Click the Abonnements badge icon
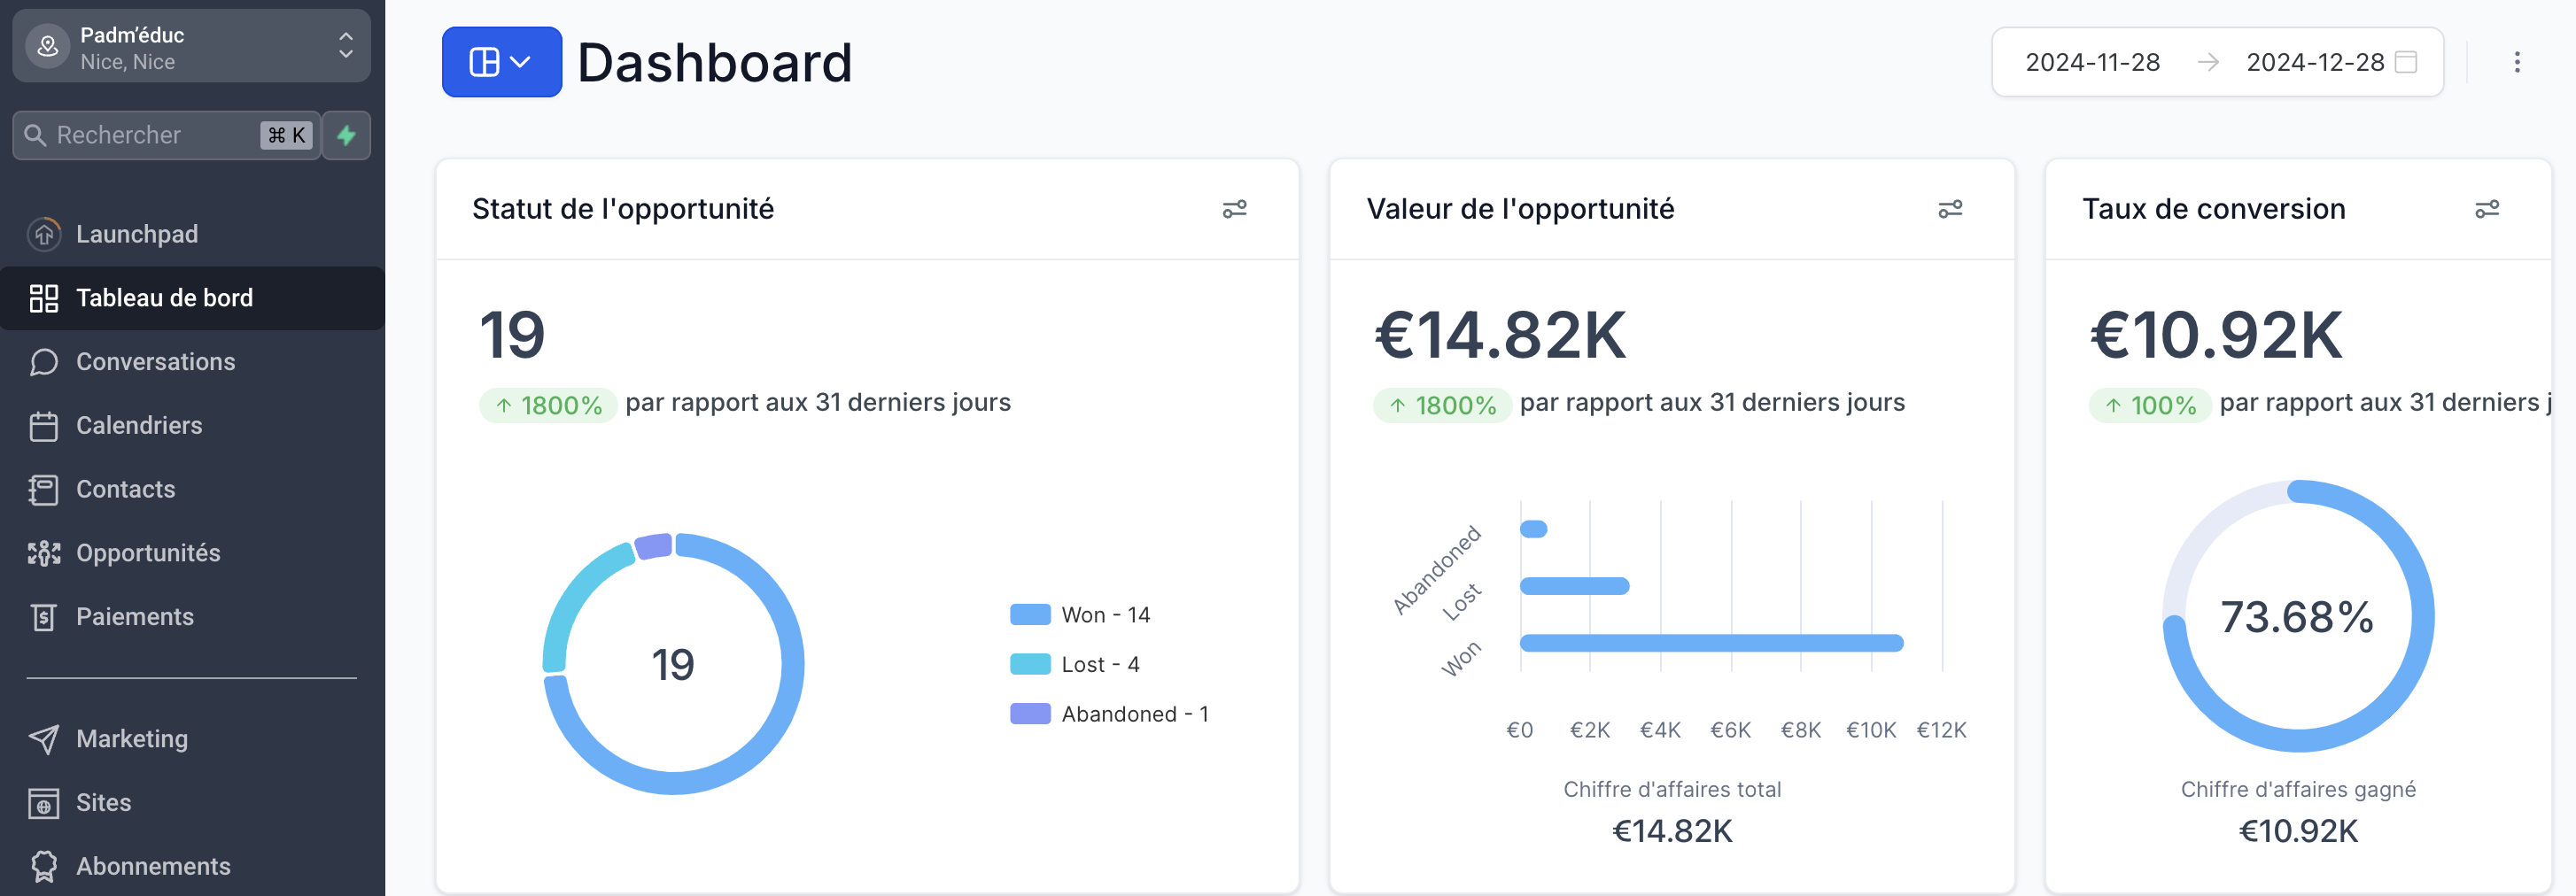Image resolution: width=2576 pixels, height=896 pixels. click(x=43, y=866)
